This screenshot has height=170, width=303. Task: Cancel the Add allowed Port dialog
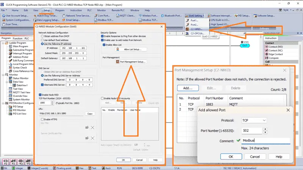[x=255, y=156]
